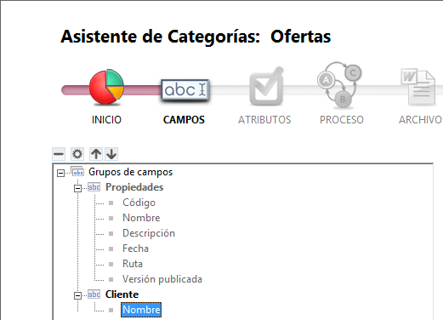443x320 pixels.
Task: Open the ATRIBUTOS checkmark step icon
Action: point(266,86)
